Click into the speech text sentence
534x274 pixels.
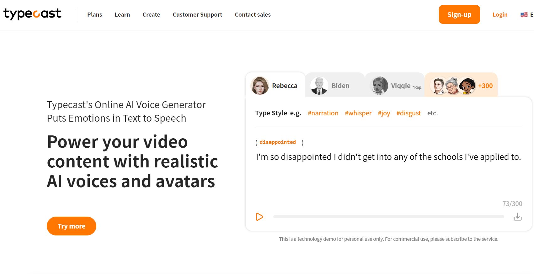click(x=388, y=157)
